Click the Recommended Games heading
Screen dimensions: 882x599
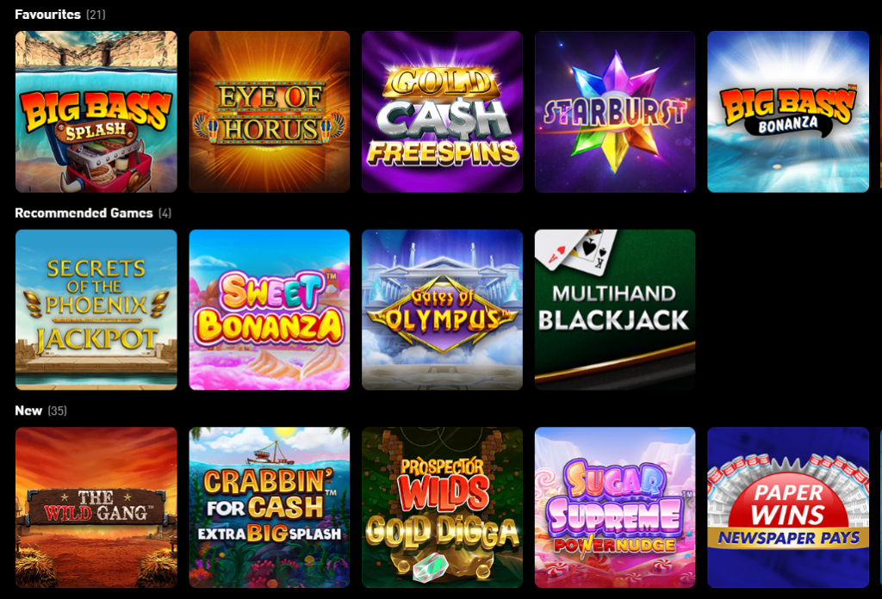(84, 213)
